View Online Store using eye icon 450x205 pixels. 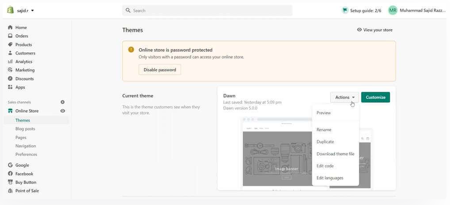[63, 111]
